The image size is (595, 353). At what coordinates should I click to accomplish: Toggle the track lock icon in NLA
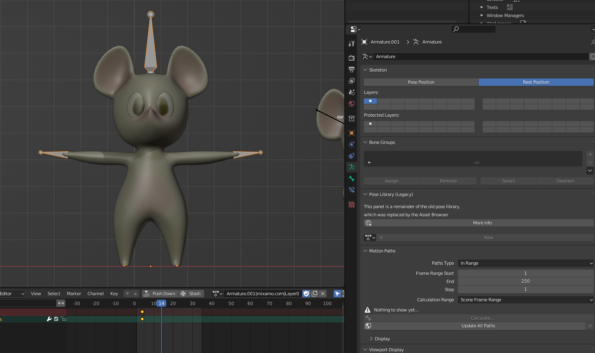63,319
